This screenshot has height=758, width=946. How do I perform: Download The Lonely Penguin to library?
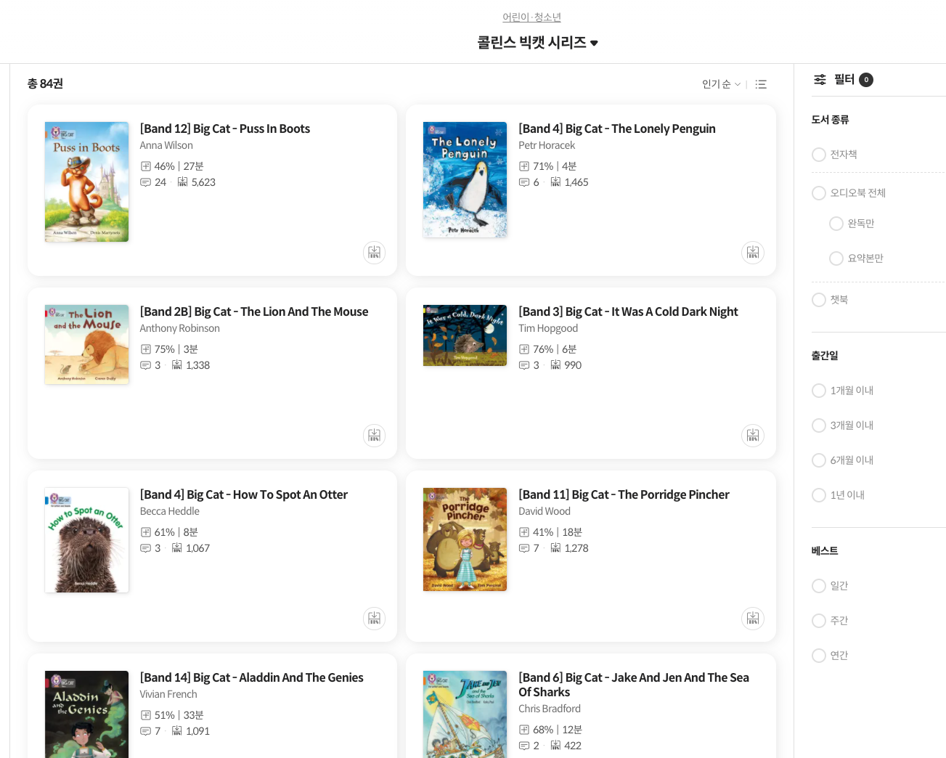tap(753, 253)
